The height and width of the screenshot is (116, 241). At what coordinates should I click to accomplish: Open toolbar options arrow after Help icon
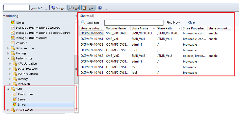point(106,9)
